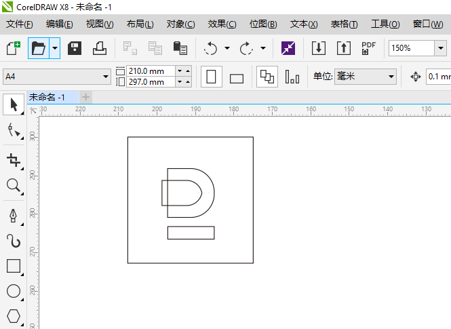The height and width of the screenshot is (329, 451).
Task: Select the Crop tool
Action: [x=14, y=160]
